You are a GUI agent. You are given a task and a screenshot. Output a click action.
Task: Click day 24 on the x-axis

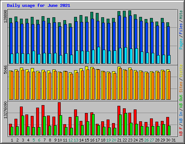point(135,140)
